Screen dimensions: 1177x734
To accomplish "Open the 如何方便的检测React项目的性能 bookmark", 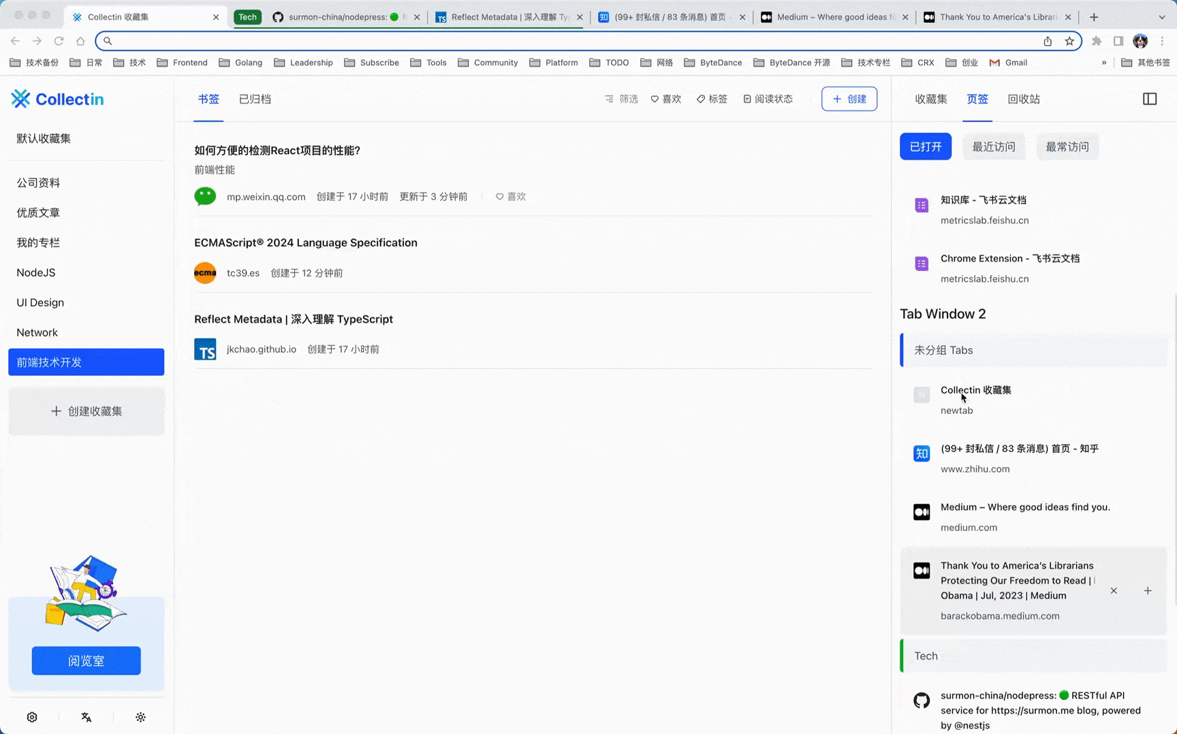I will coord(277,150).
